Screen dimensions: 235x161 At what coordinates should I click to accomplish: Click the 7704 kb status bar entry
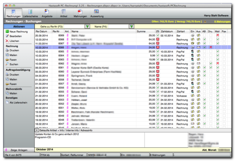click(50, 155)
